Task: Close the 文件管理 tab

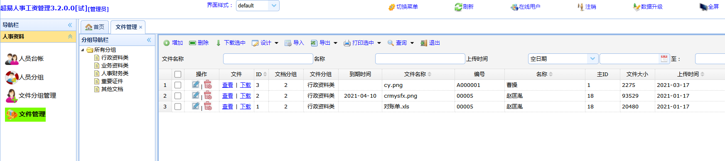Action: click(x=140, y=27)
